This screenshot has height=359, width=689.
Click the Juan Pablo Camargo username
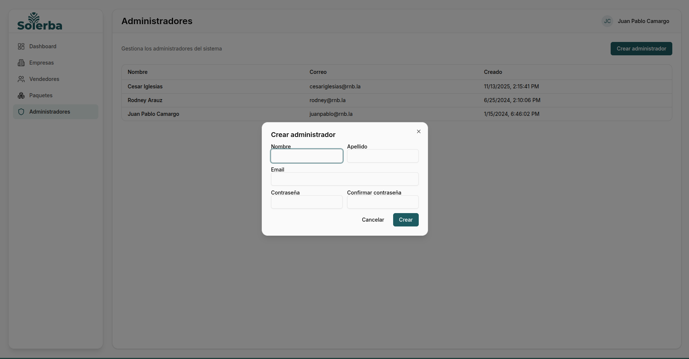point(643,21)
